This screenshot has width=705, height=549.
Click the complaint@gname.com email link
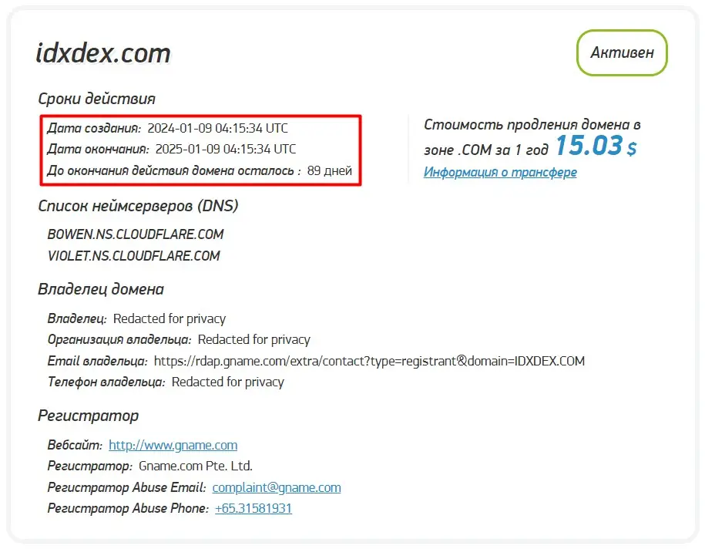click(277, 487)
